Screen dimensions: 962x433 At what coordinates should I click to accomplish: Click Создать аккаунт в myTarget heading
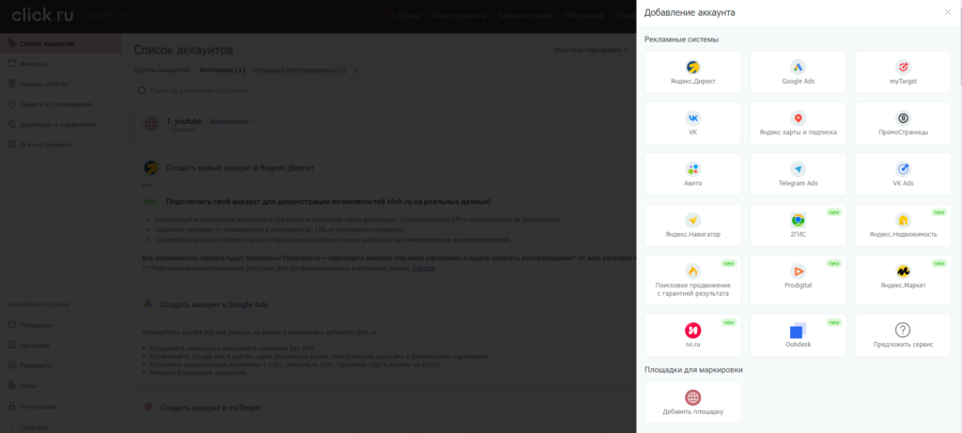tap(210, 408)
